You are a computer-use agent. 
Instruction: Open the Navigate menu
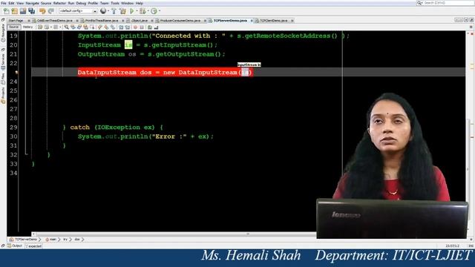click(32, 3)
